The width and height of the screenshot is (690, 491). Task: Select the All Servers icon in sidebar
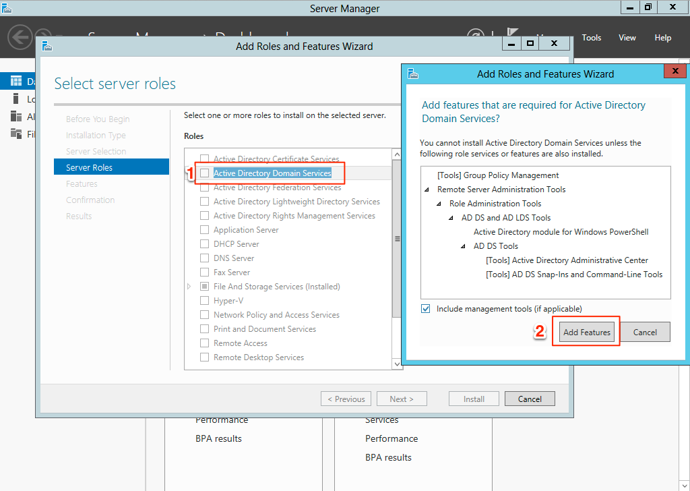point(16,116)
